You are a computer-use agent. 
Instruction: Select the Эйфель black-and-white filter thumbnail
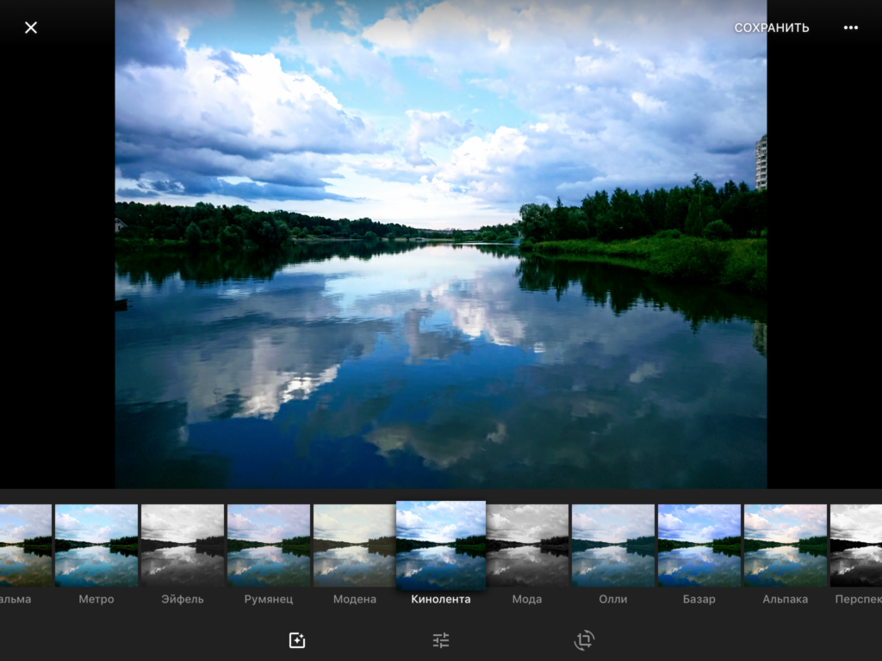(x=183, y=546)
